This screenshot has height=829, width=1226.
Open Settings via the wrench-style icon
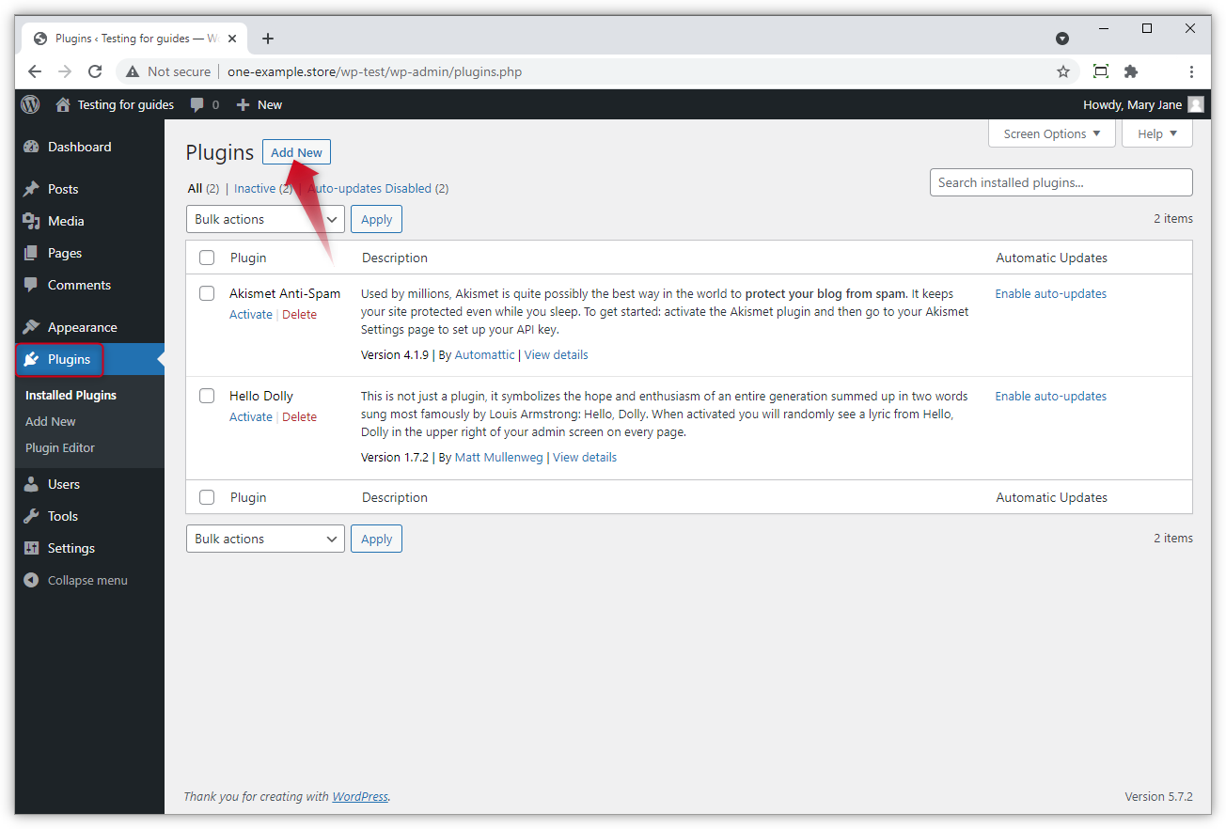pyautogui.click(x=31, y=548)
